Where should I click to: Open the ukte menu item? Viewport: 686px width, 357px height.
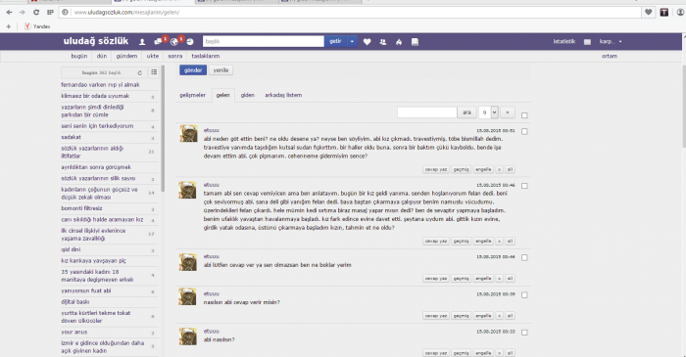[153, 57]
